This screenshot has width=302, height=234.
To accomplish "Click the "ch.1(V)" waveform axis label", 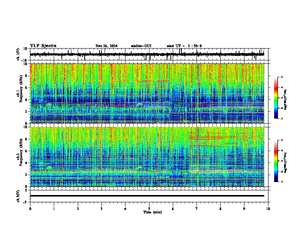I will pos(18,54).
